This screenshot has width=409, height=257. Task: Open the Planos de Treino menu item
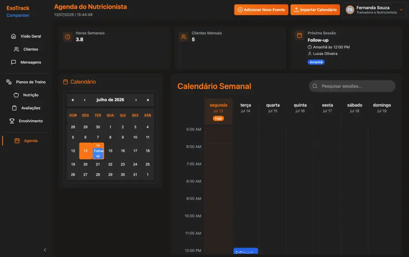point(26,82)
